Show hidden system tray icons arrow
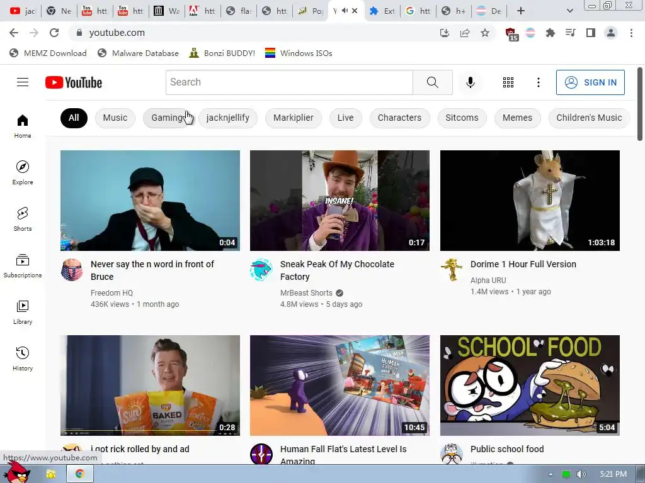This screenshot has height=483, width=645. pos(551,474)
